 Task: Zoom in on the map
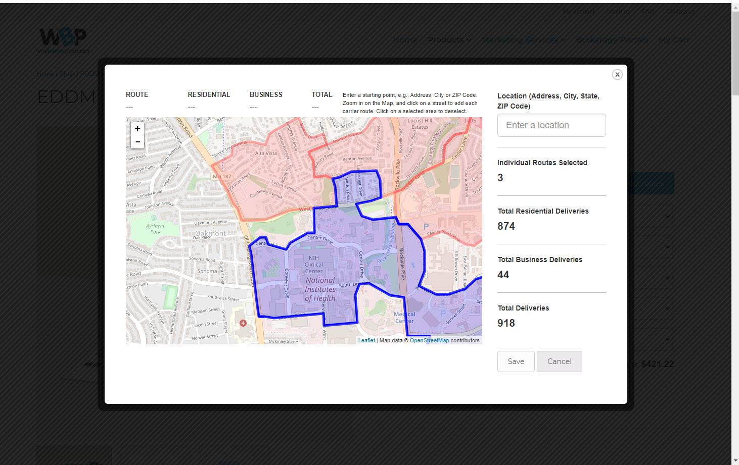[x=137, y=129]
